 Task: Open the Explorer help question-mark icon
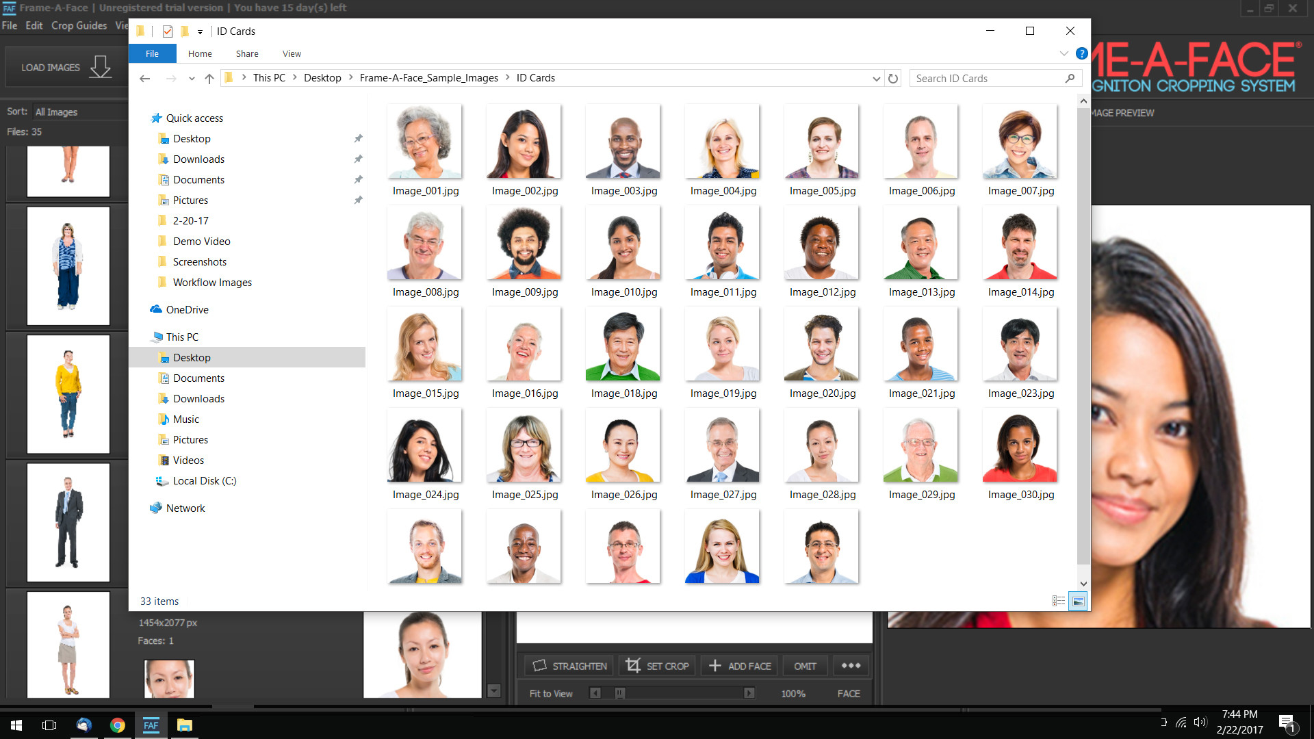click(x=1081, y=53)
